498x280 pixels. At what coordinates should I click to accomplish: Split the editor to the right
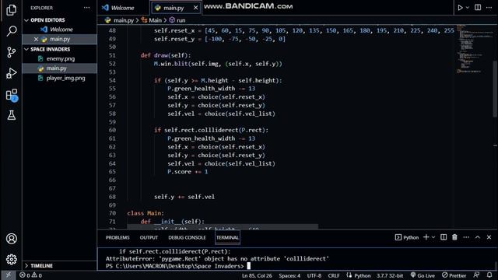[x=478, y=7]
